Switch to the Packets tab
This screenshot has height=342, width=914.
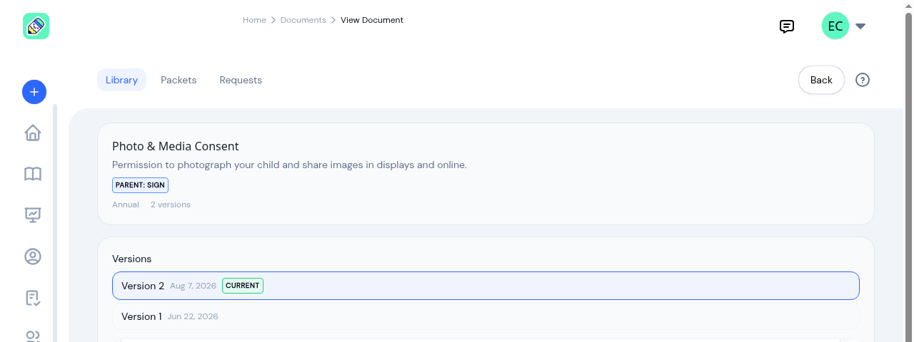(179, 80)
